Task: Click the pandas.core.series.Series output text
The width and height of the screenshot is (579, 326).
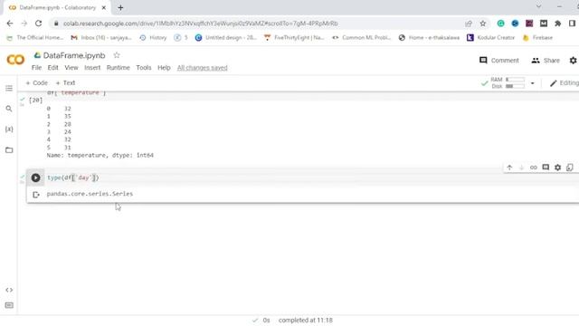Action: point(90,194)
